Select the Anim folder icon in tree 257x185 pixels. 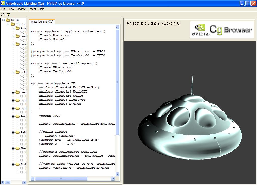coord(18,28)
